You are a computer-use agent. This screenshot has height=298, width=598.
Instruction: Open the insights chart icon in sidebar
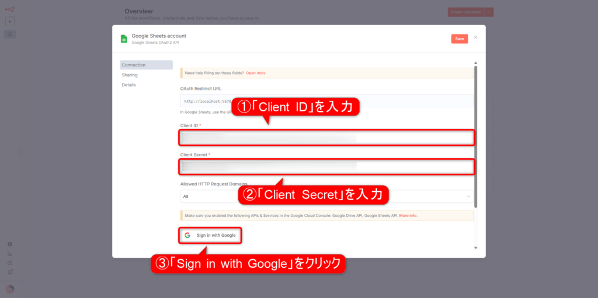[x=10, y=254]
